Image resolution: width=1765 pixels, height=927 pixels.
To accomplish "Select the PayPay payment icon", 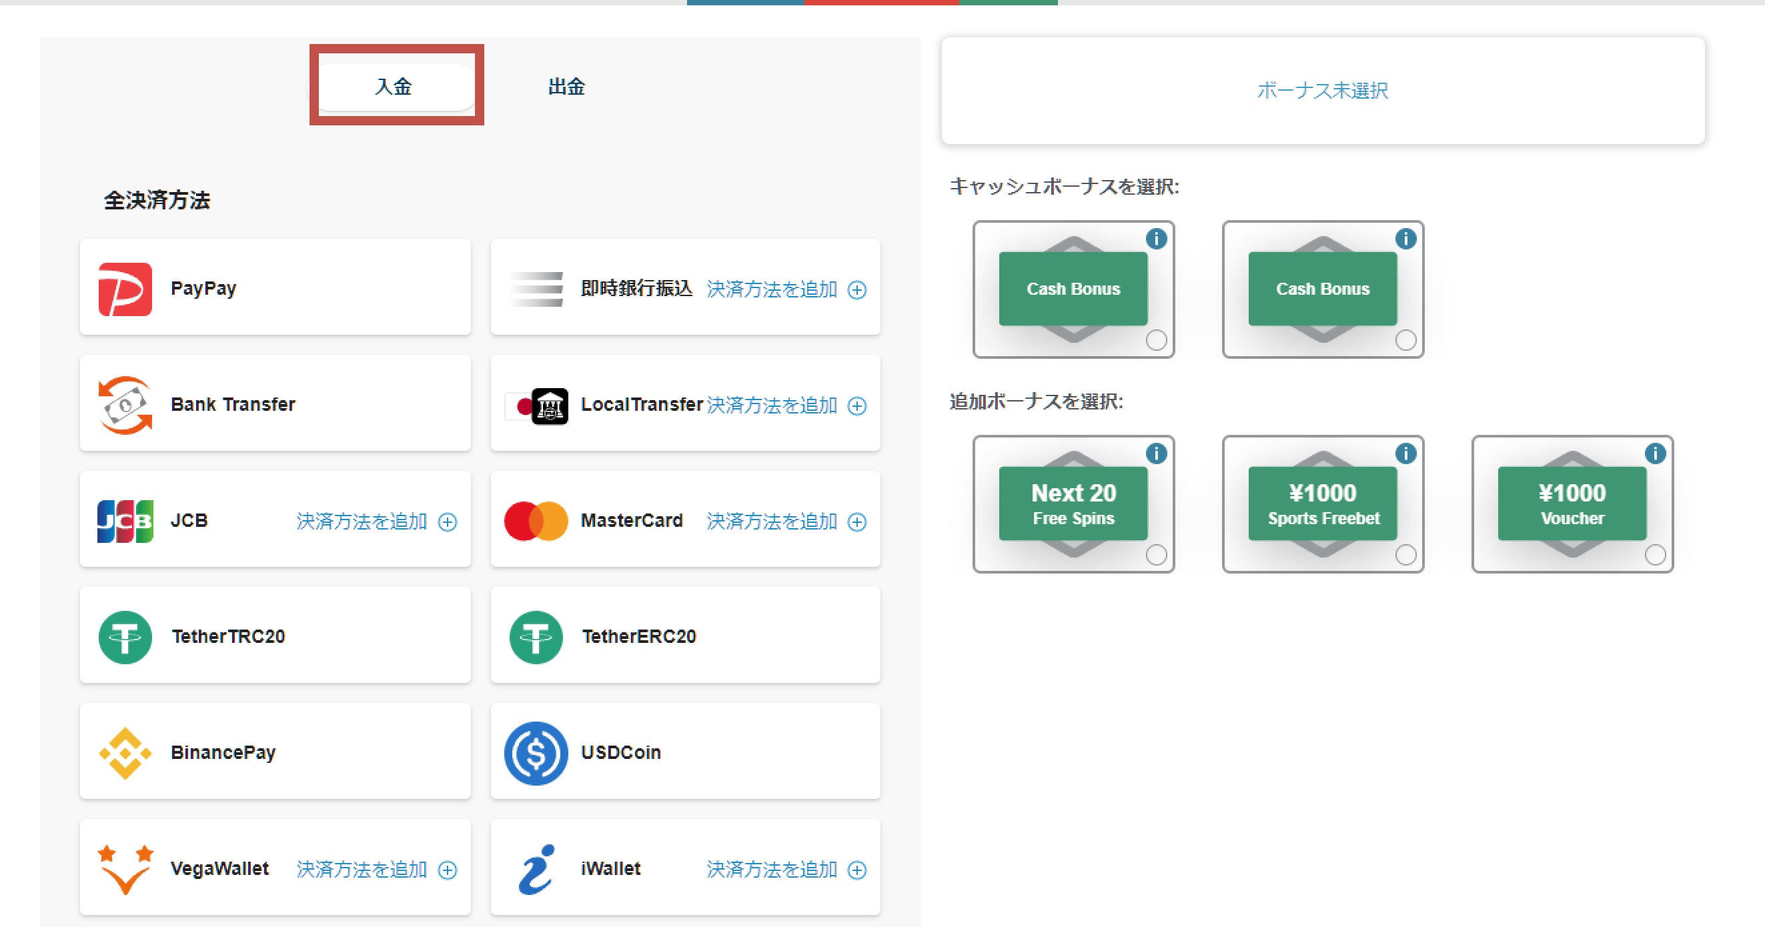I will click(x=125, y=287).
